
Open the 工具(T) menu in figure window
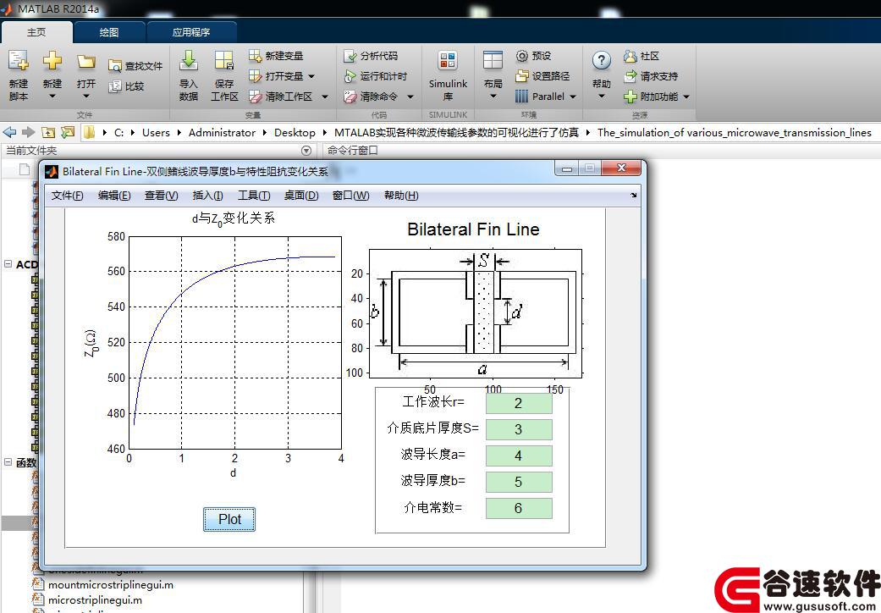[253, 196]
